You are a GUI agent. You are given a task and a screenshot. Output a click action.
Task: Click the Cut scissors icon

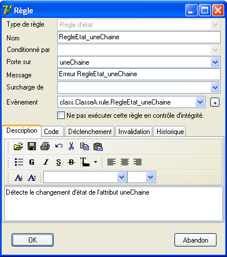click(71, 146)
